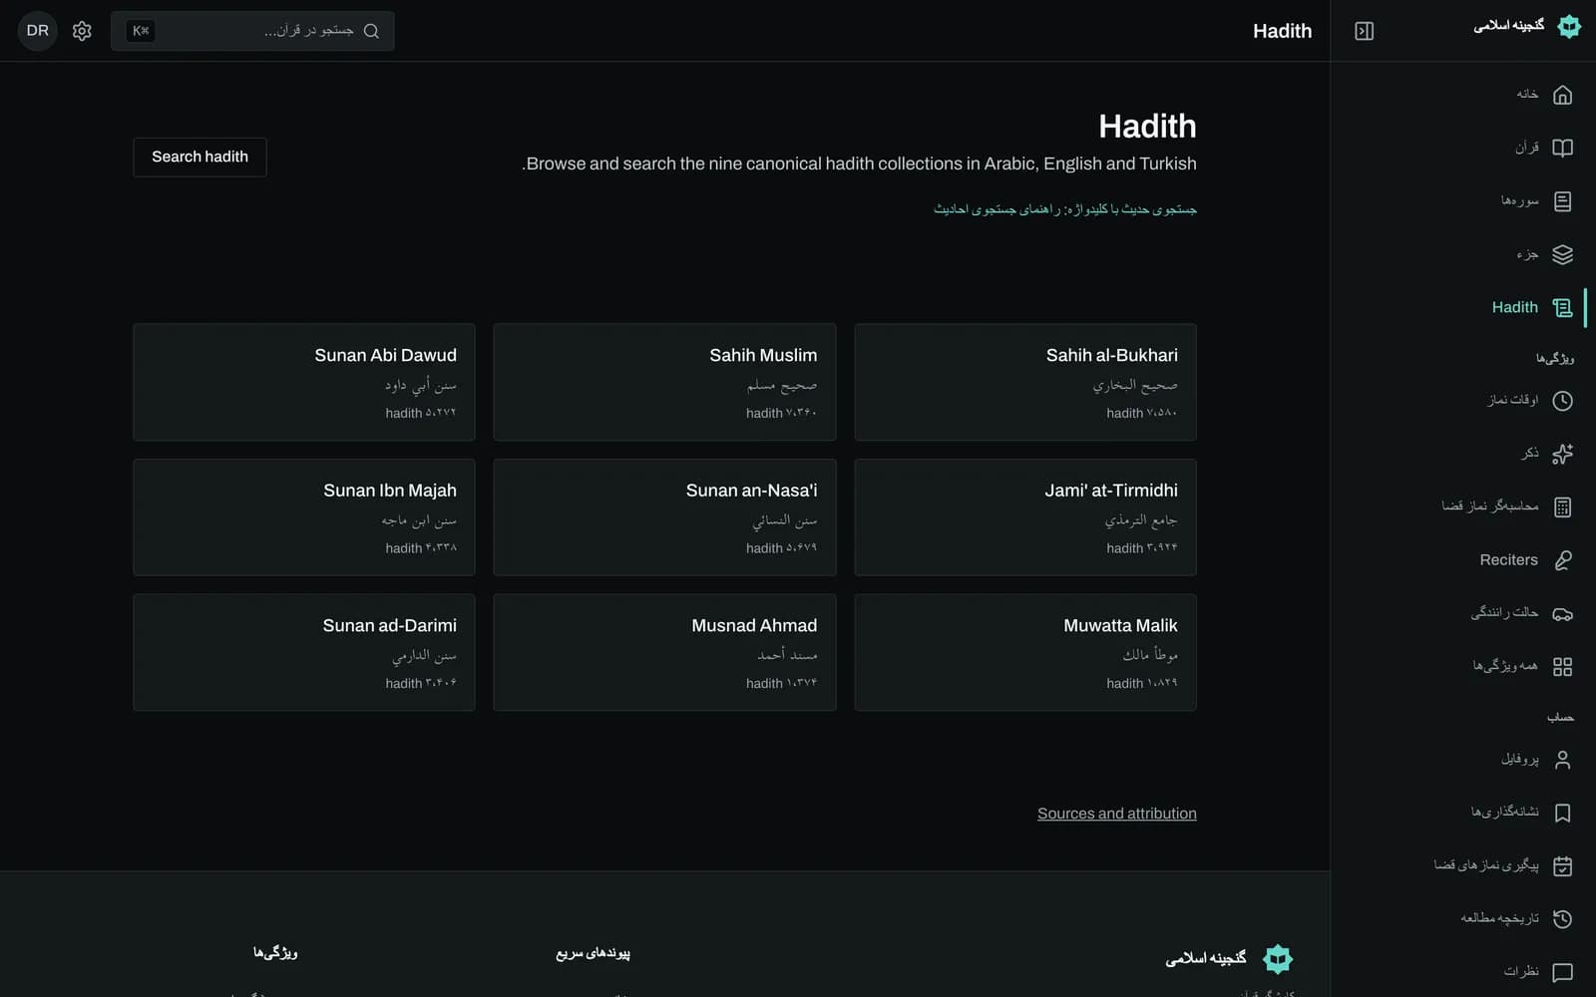Open missed prayers tracker calendar icon
The height and width of the screenshot is (997, 1596).
tap(1562, 866)
